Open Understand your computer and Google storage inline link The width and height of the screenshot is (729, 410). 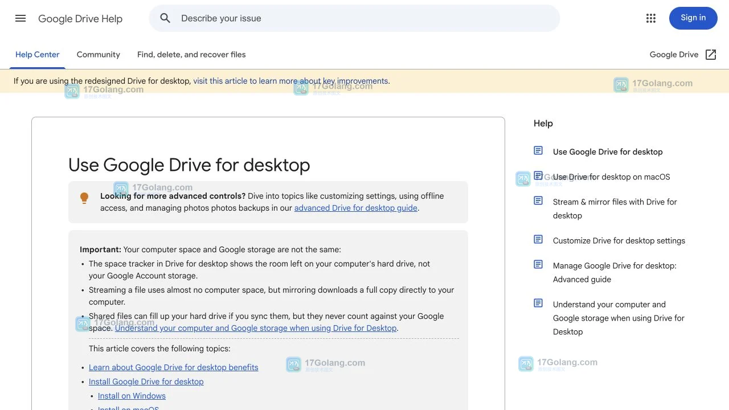(x=256, y=328)
